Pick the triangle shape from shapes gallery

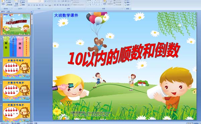pos(90,2)
